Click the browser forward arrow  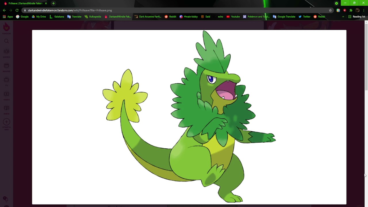click(x=11, y=10)
